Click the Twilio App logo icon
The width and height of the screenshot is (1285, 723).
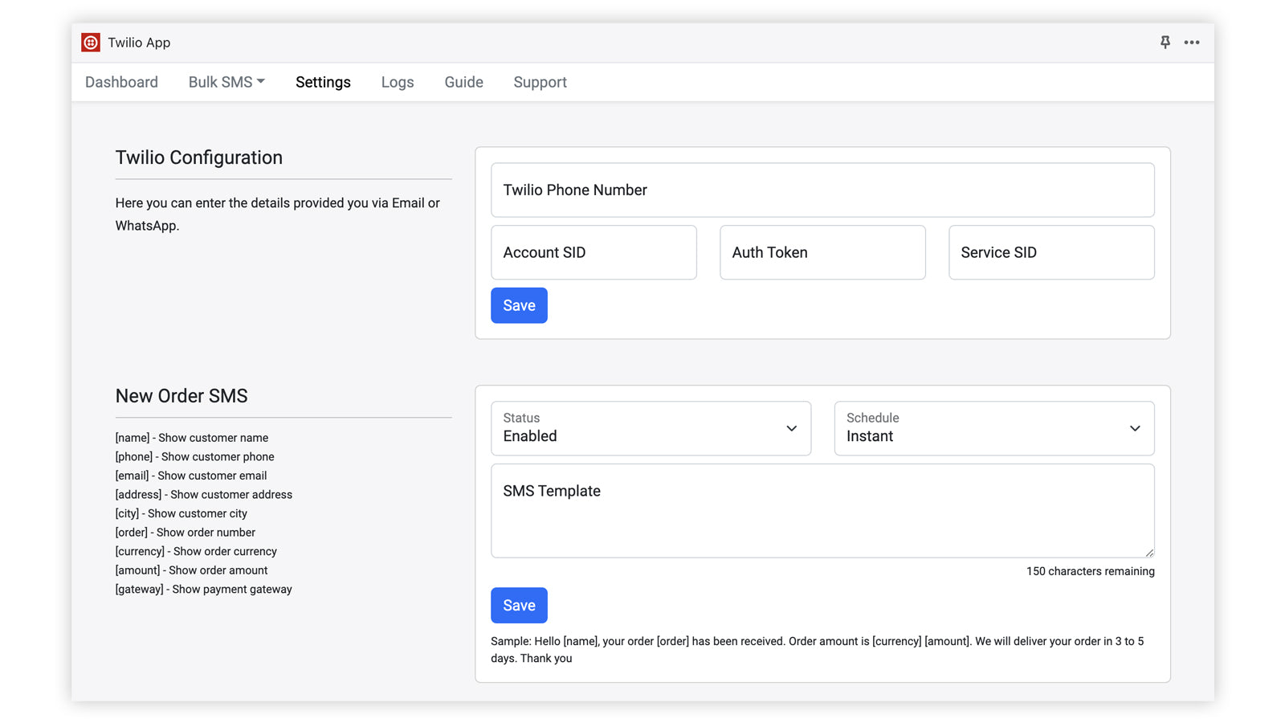point(91,42)
